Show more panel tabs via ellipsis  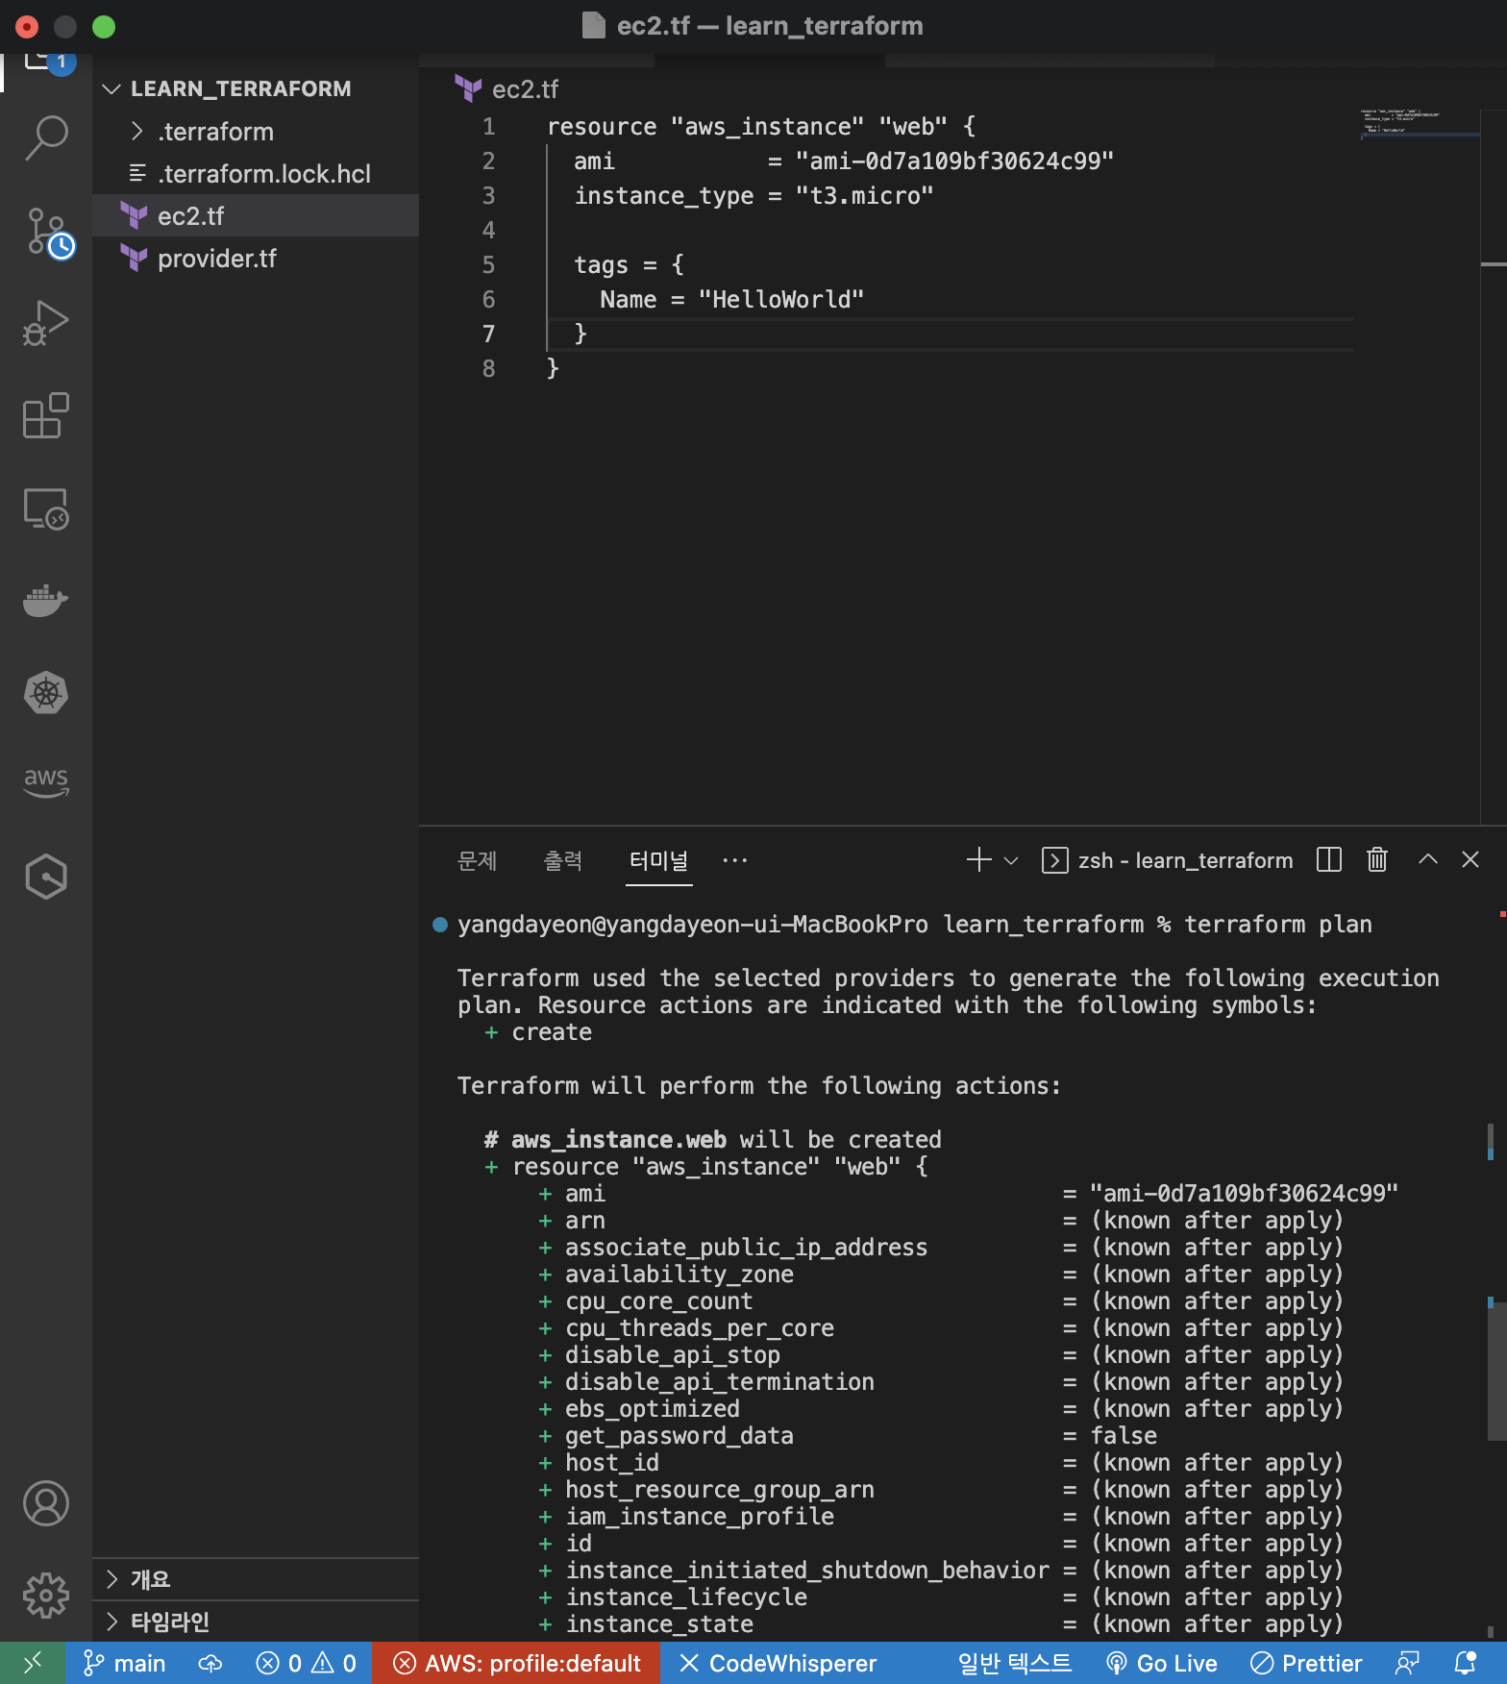pos(734,860)
